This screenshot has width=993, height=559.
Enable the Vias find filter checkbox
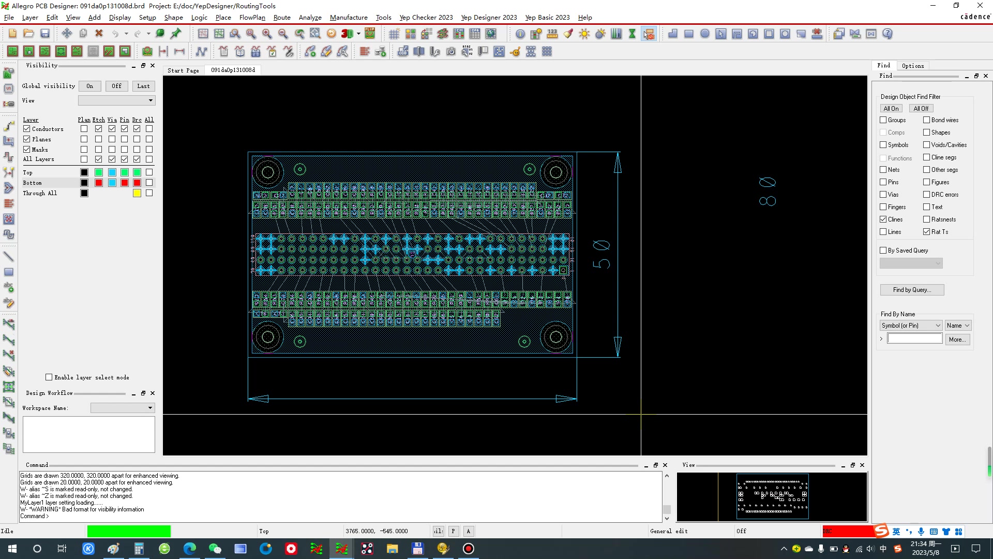[883, 195]
